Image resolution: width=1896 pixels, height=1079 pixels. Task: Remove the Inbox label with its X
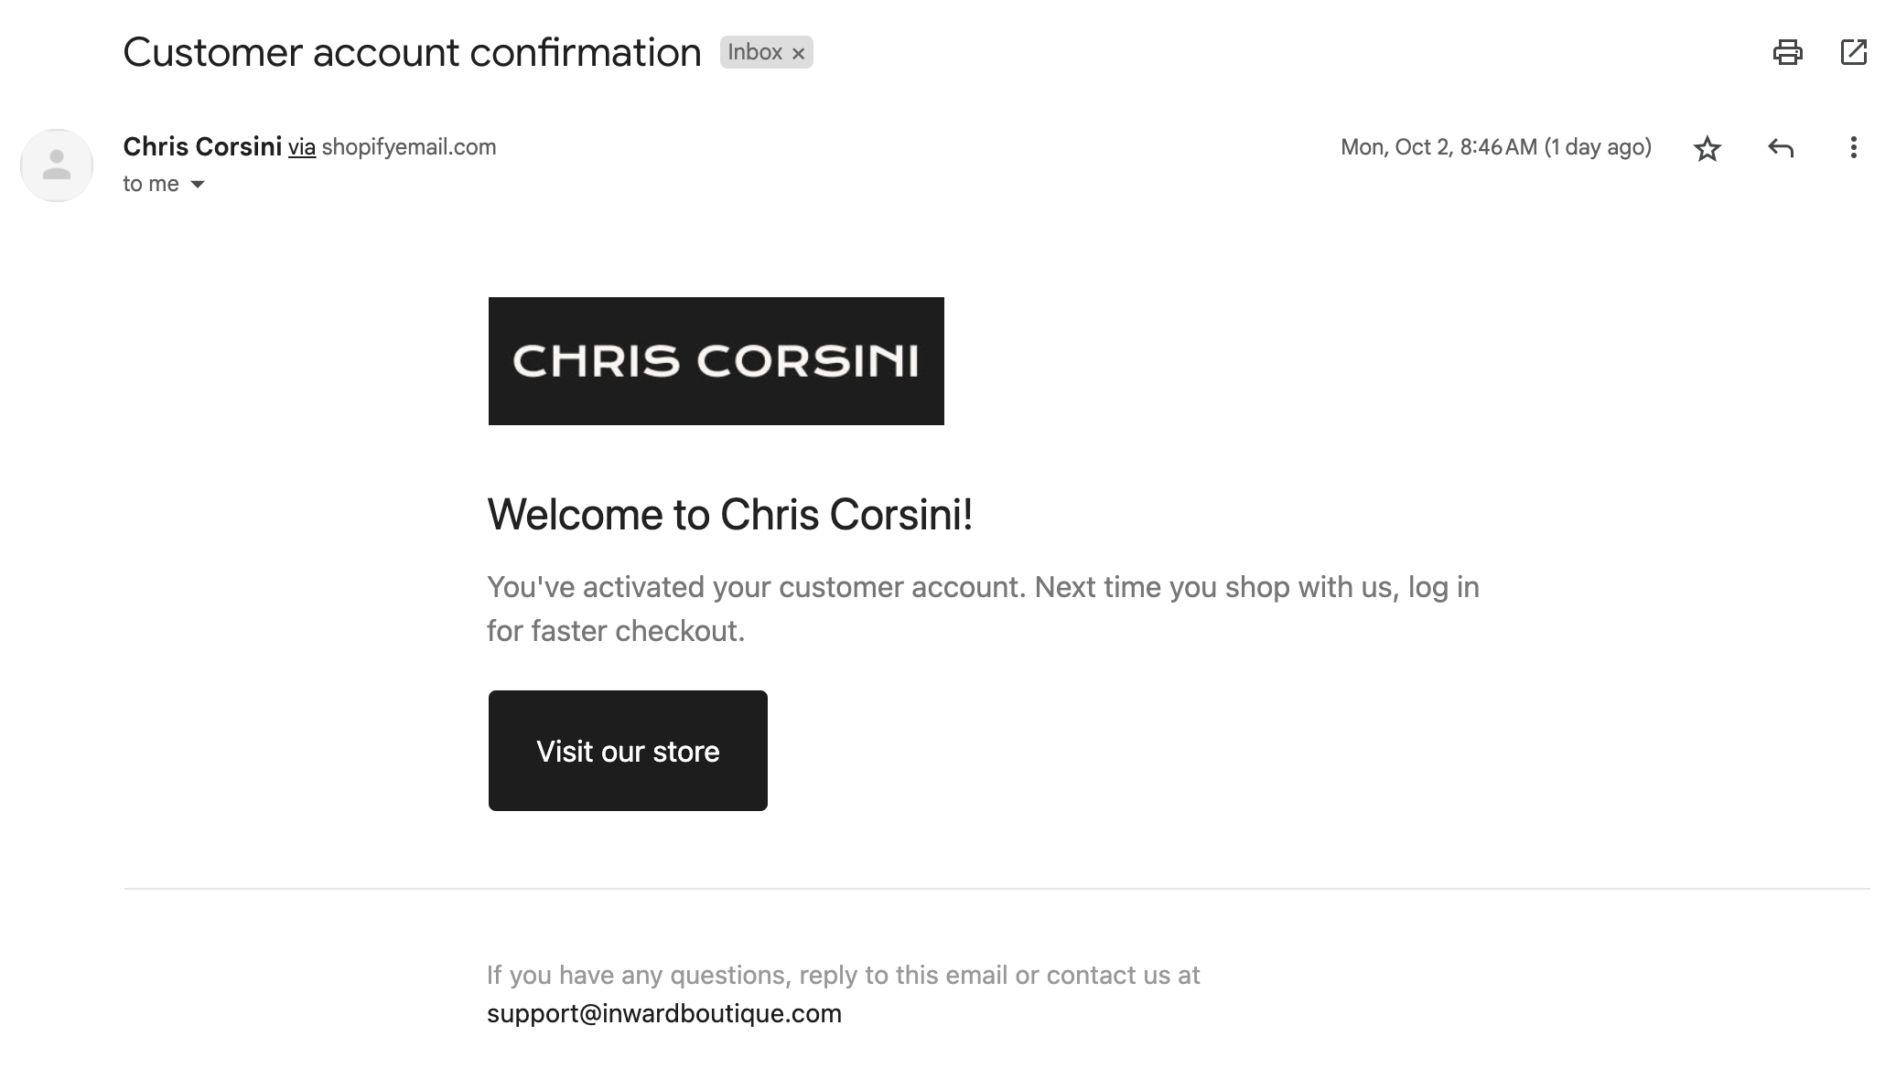click(x=798, y=54)
